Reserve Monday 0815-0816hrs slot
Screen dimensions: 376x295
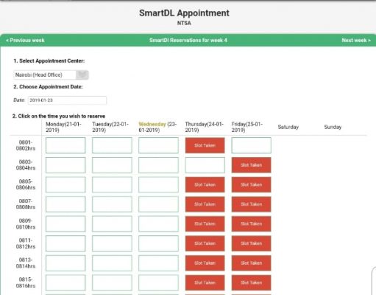(65, 282)
